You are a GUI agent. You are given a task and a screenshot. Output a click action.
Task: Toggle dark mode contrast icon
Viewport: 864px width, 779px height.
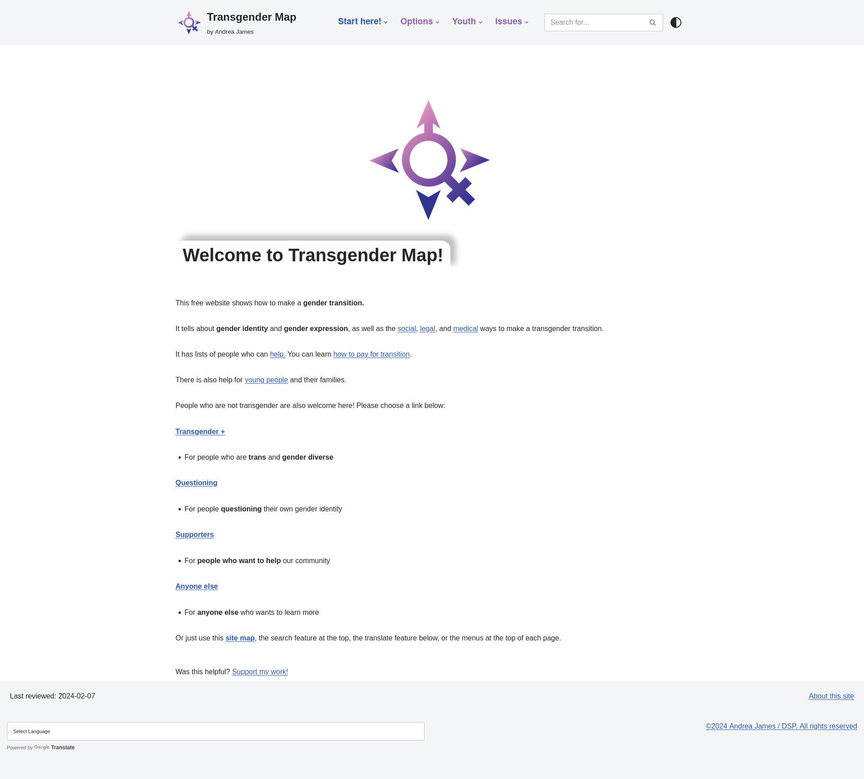coord(675,22)
